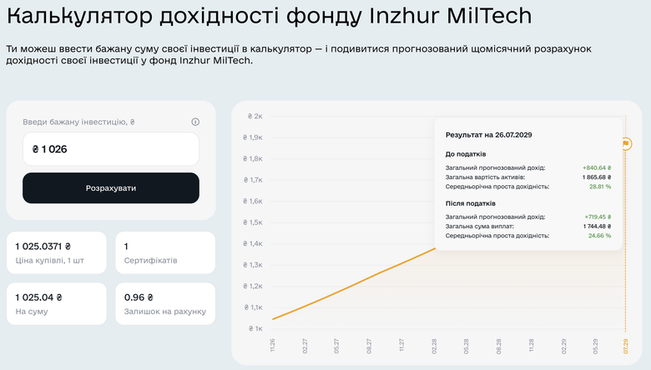Viewport: 651px width, 370px height.
Task: Select the 28.81 % yield value
Action: (600, 187)
